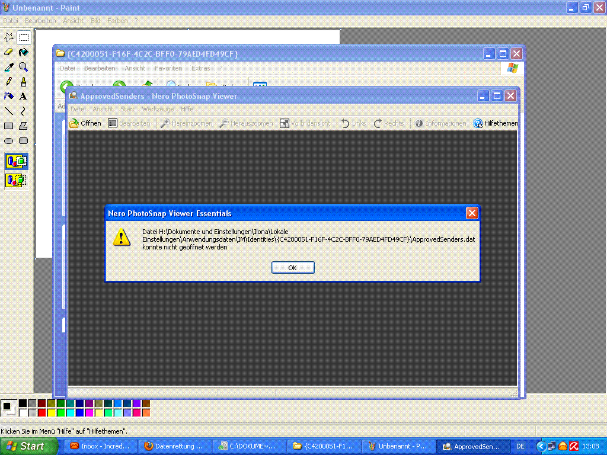
Task: Select the Text tool in Paint
Action: point(24,97)
